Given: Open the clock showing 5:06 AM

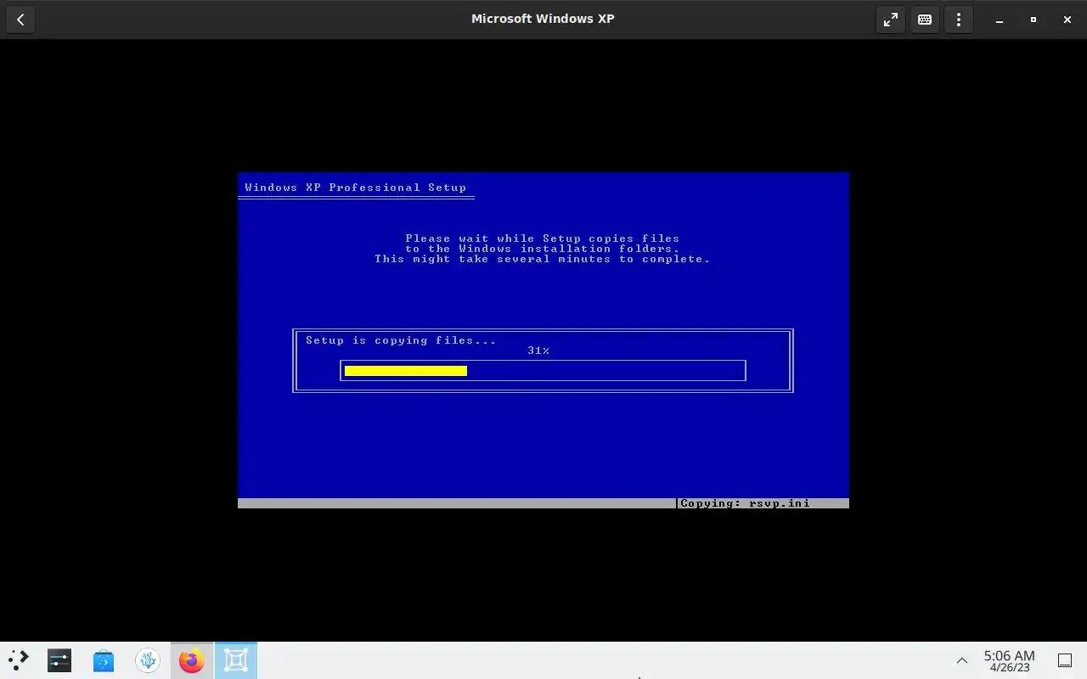Looking at the screenshot, I should coord(1009,661).
